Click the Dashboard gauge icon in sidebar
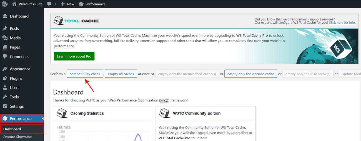361x141 pixels. tap(5, 16)
